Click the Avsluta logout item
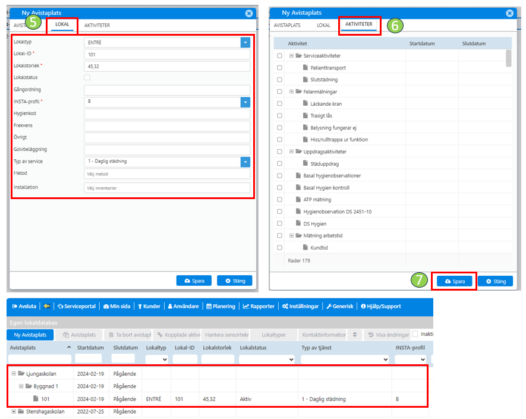Image resolution: width=526 pixels, height=419 pixels. click(24, 306)
